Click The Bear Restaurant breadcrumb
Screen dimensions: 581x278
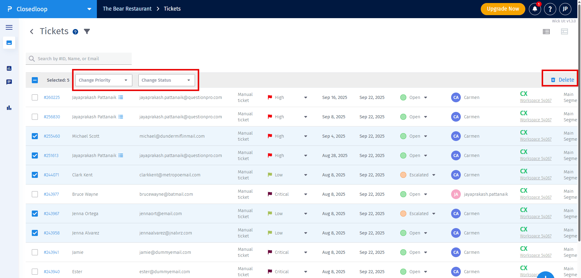point(127,9)
